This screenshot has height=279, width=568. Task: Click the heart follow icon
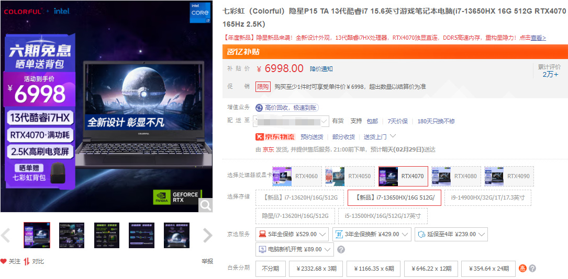tap(4, 261)
